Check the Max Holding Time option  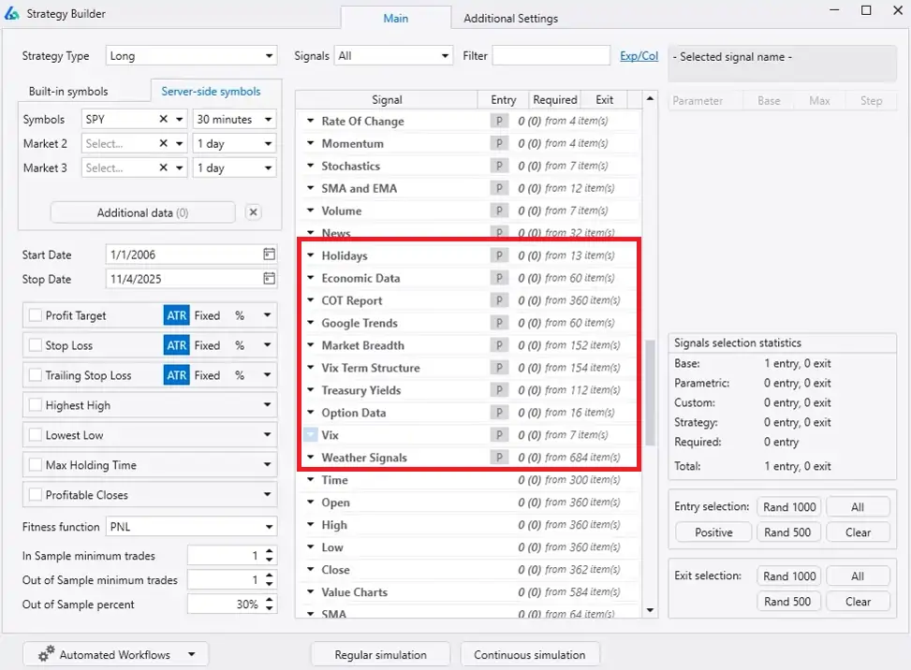pyautogui.click(x=36, y=465)
